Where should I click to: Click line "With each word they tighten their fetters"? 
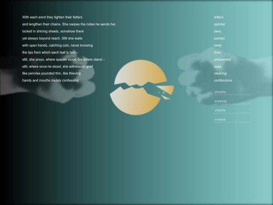click(52, 17)
